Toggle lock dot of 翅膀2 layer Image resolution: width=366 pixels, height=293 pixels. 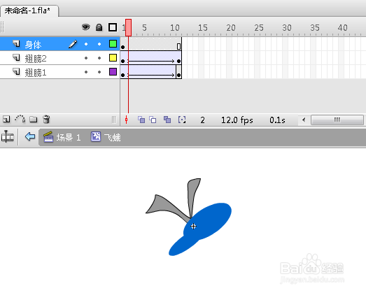click(99, 58)
